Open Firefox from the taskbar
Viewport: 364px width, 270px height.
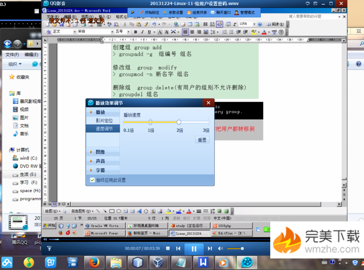click(x=94, y=263)
